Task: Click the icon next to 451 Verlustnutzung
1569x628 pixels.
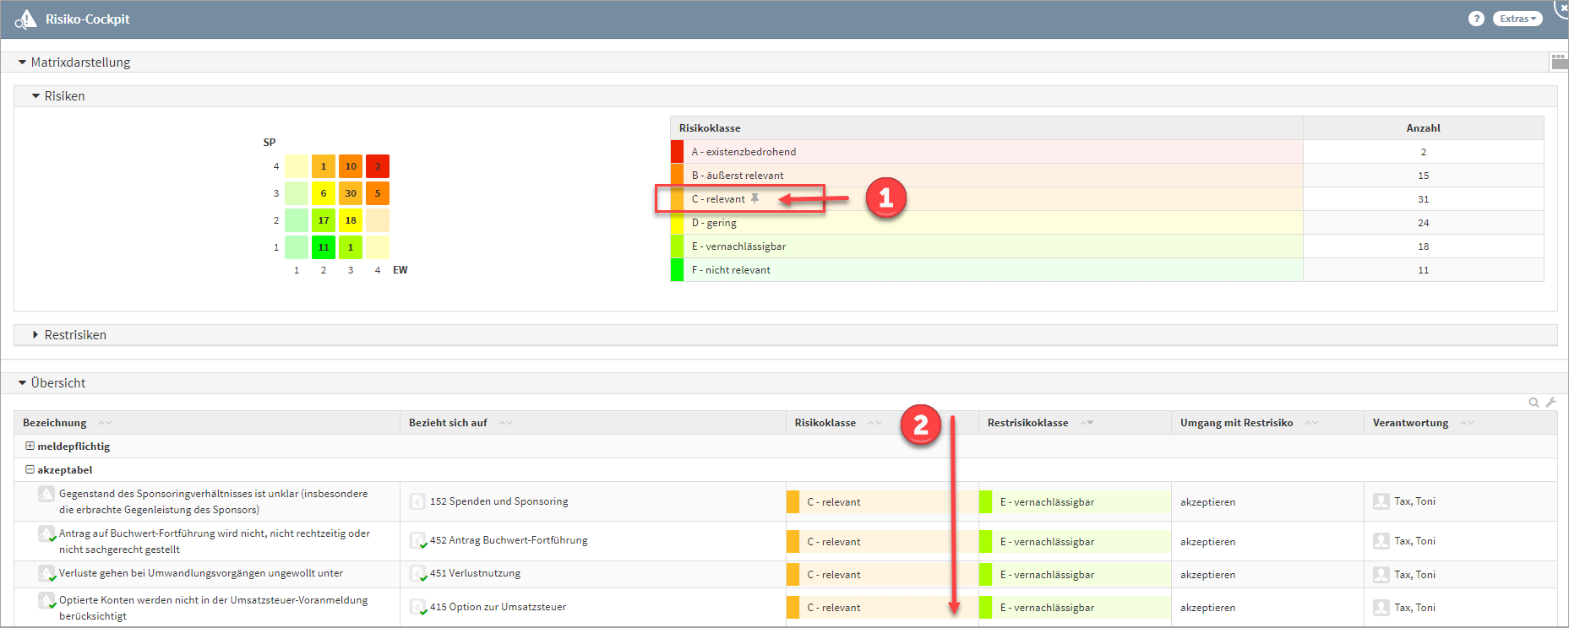Action: [x=417, y=574]
